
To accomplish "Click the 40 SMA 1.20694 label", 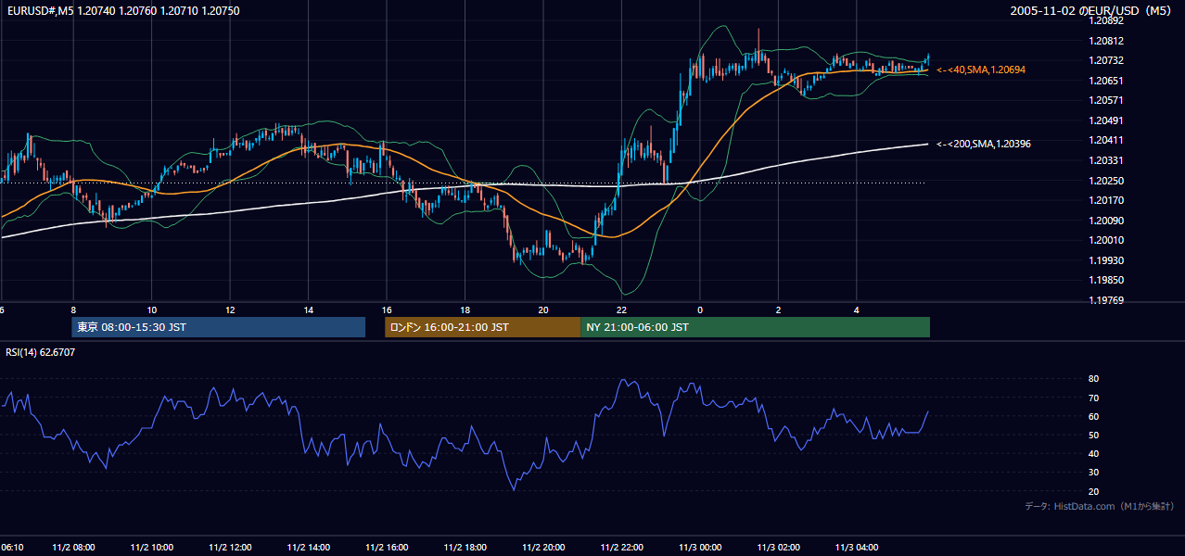I will (x=981, y=69).
